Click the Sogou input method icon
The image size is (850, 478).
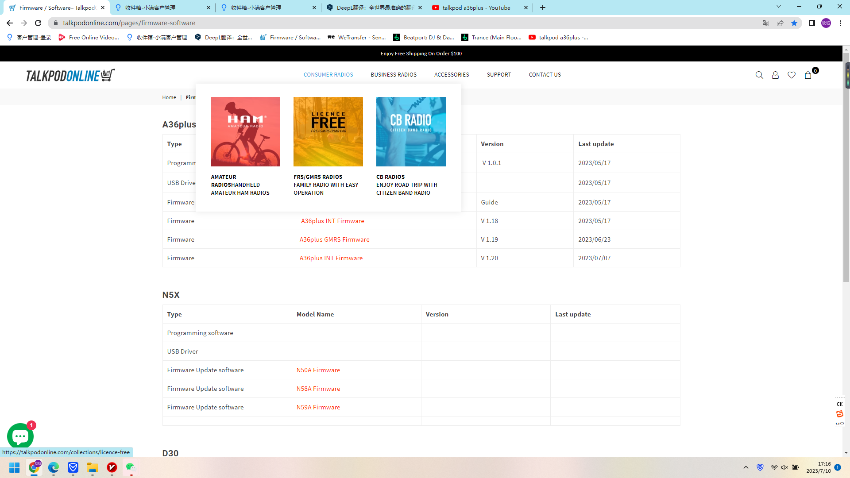pyautogui.click(x=840, y=414)
